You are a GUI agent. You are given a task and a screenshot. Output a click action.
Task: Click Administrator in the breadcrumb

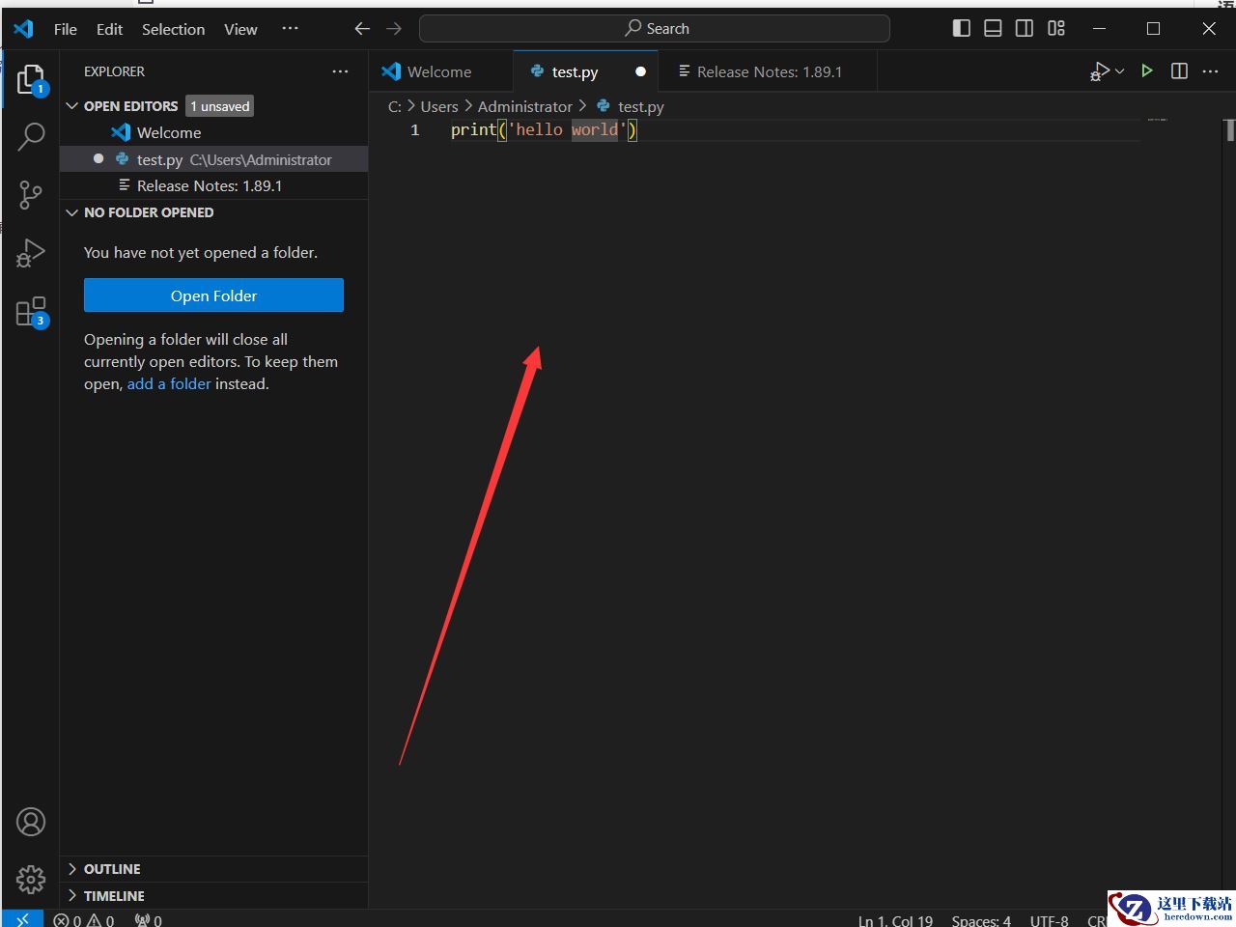click(x=525, y=106)
